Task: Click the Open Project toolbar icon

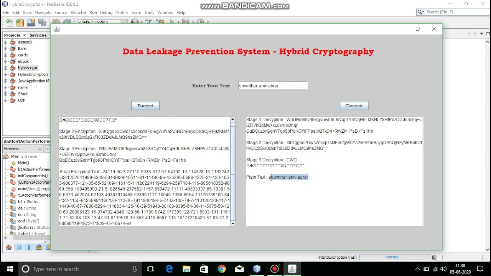Action: click(31, 23)
